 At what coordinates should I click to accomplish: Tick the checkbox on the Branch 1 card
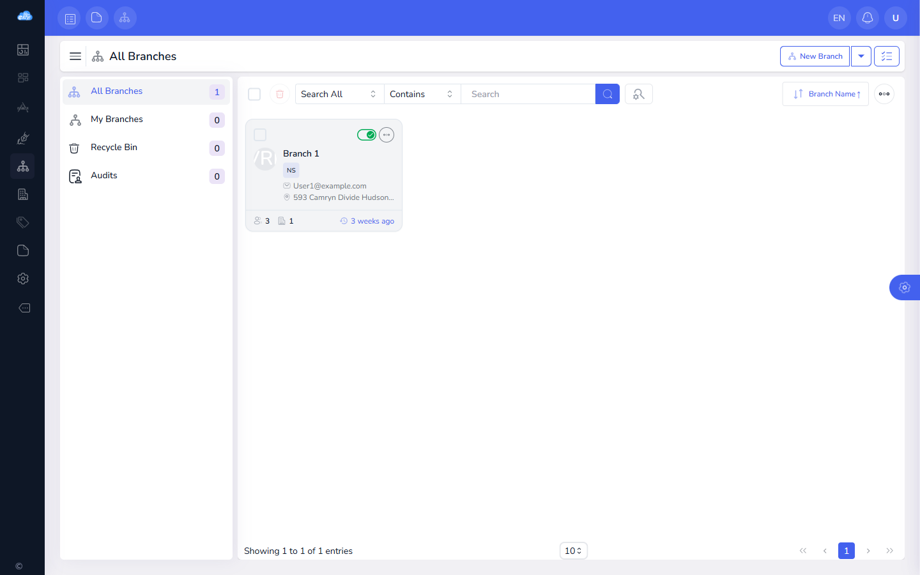[x=260, y=135]
